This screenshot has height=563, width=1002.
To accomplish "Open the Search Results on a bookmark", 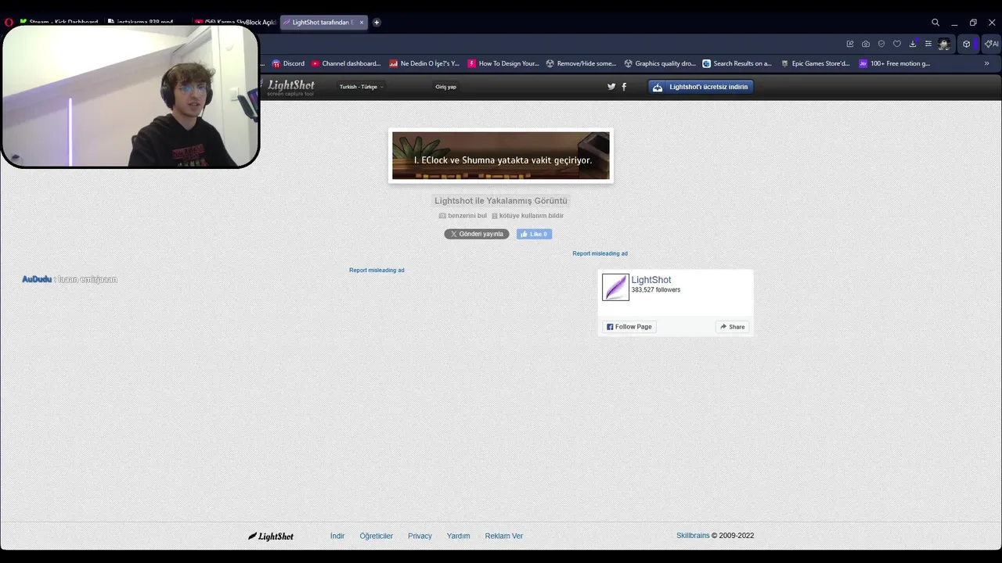I will [737, 63].
